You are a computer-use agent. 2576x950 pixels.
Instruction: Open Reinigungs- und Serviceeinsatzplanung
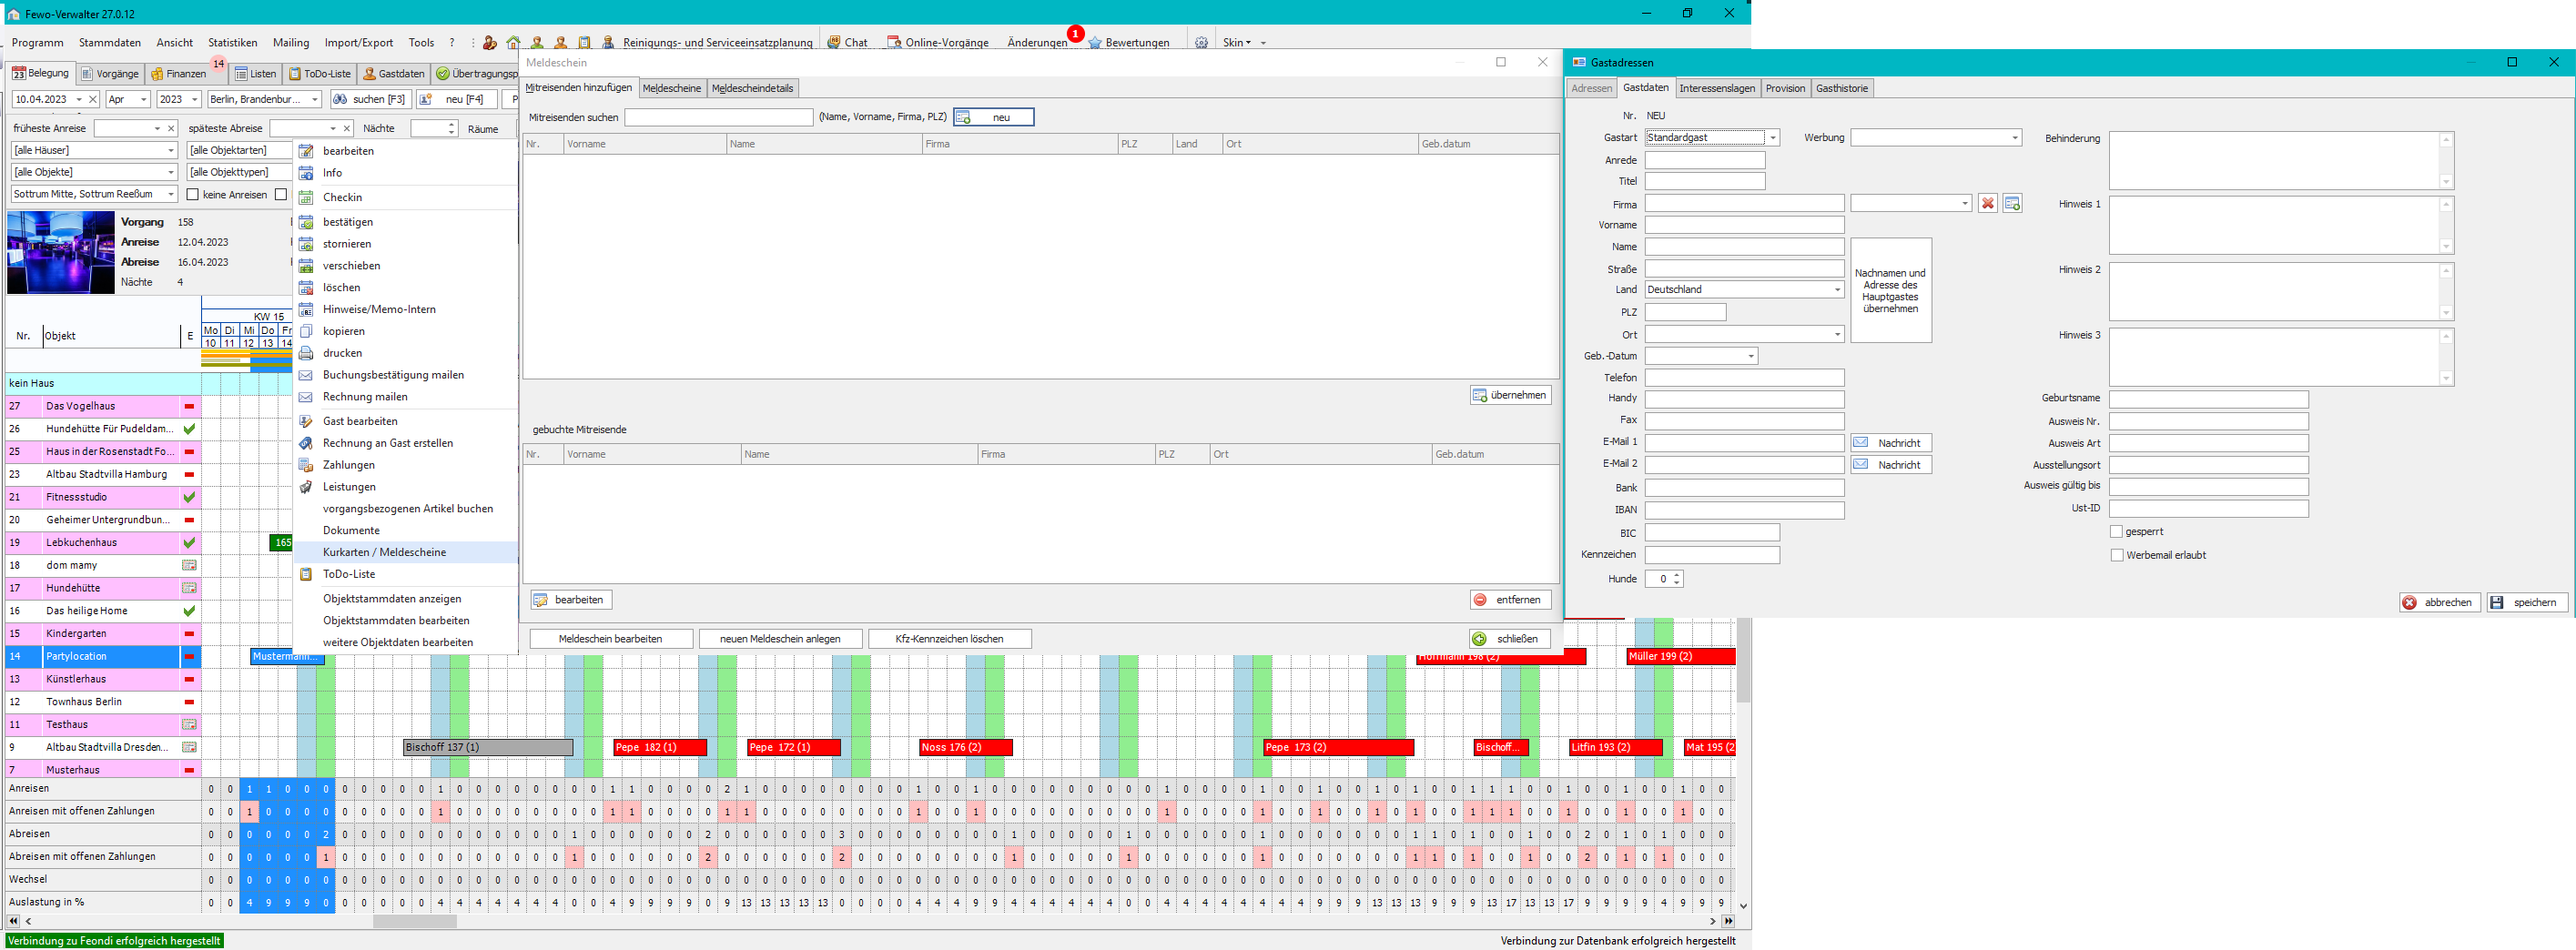click(x=717, y=42)
